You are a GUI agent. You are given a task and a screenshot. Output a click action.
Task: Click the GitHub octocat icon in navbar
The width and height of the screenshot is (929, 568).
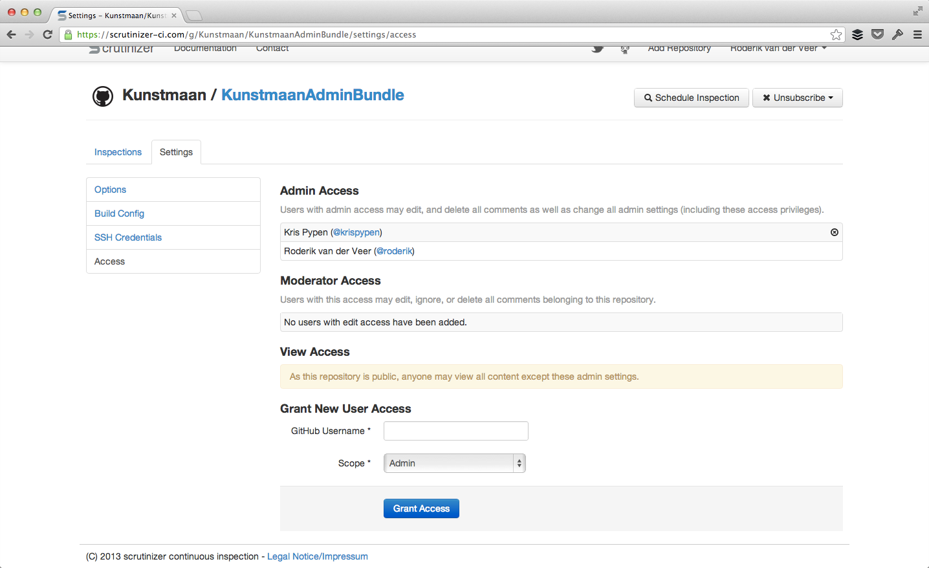click(x=625, y=49)
